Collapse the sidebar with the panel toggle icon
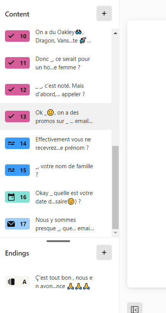The height and width of the screenshot is (313, 166). (135, 310)
